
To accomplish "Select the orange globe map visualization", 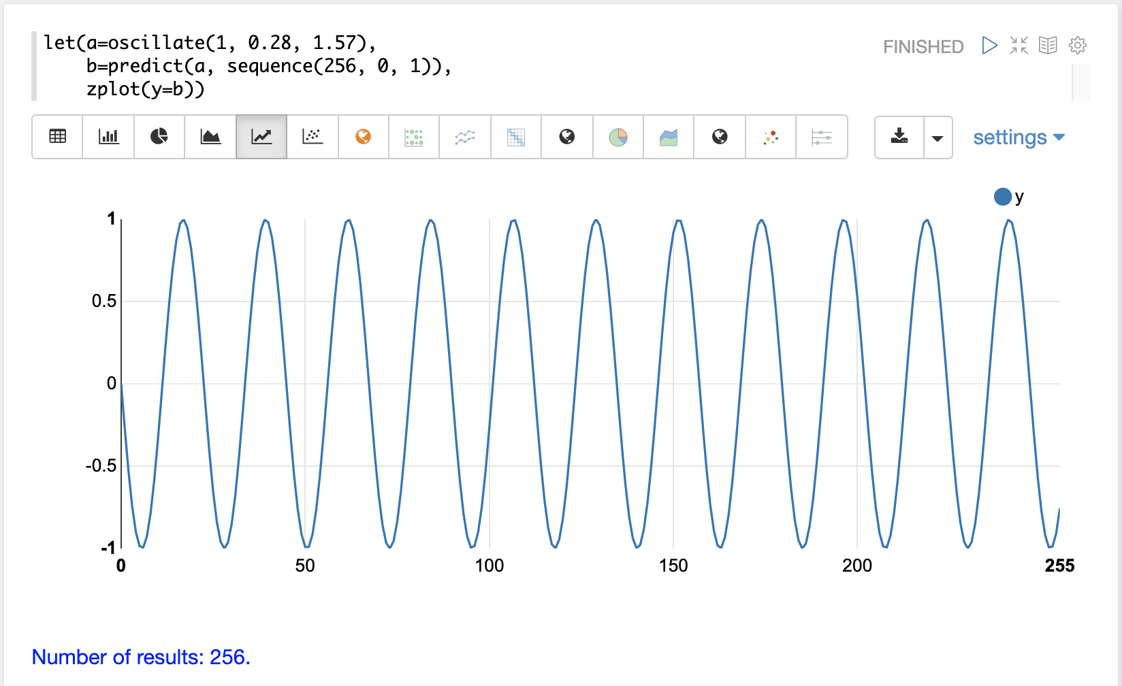I will 364,137.
